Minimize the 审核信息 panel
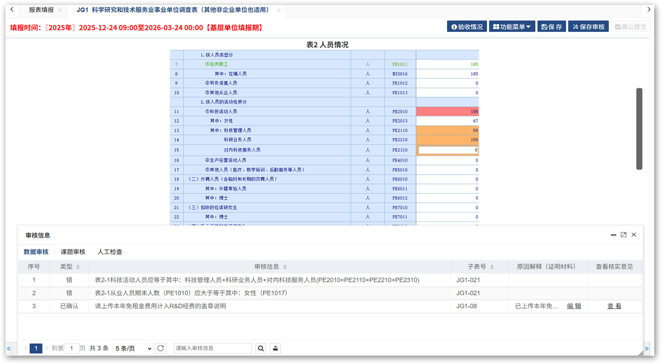662x364 pixels. pos(613,235)
